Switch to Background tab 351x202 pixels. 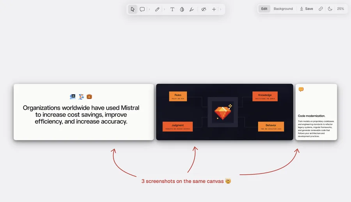click(283, 9)
